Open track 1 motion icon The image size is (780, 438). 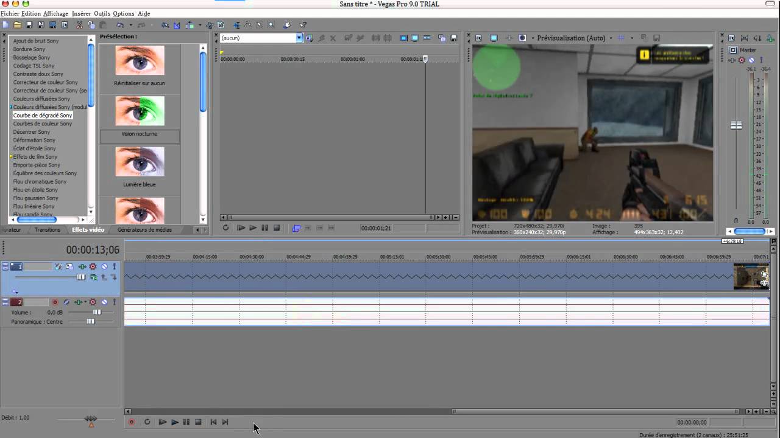pyautogui.click(x=69, y=266)
